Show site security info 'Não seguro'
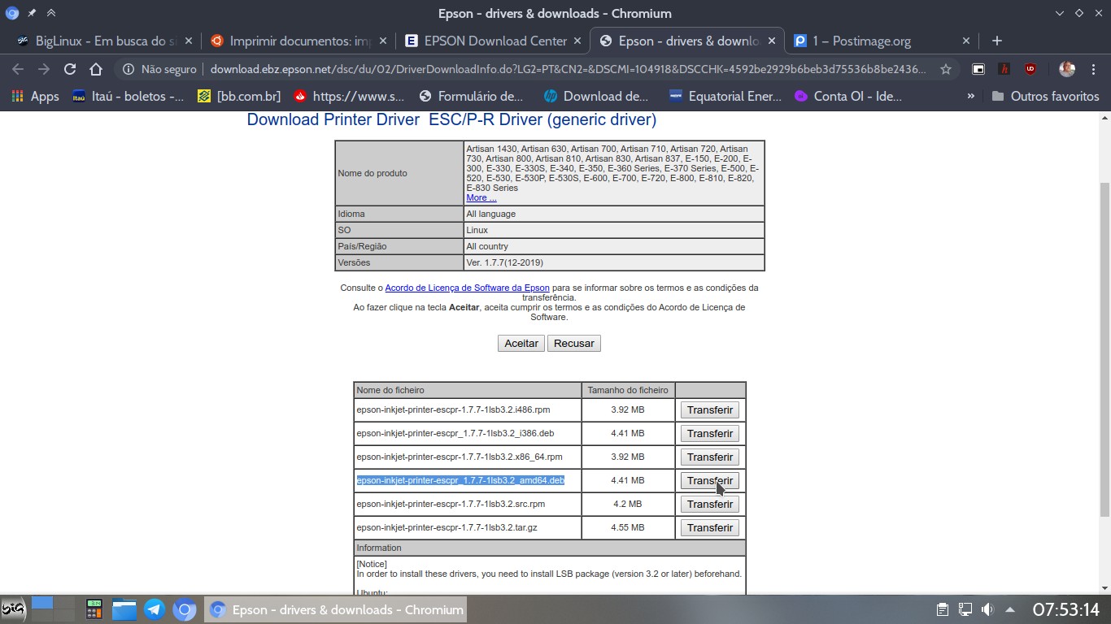This screenshot has height=624, width=1111. coord(159,69)
